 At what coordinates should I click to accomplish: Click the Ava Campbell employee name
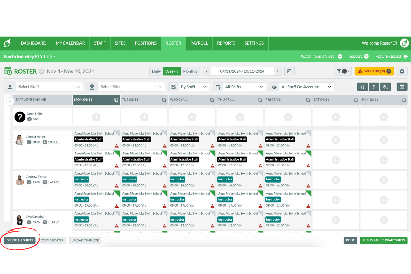click(36, 217)
